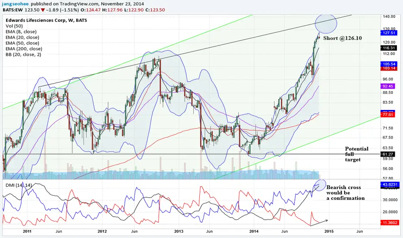Click the 2012 time axis label
Viewport: 403px width, 238px height.
pos(102,232)
